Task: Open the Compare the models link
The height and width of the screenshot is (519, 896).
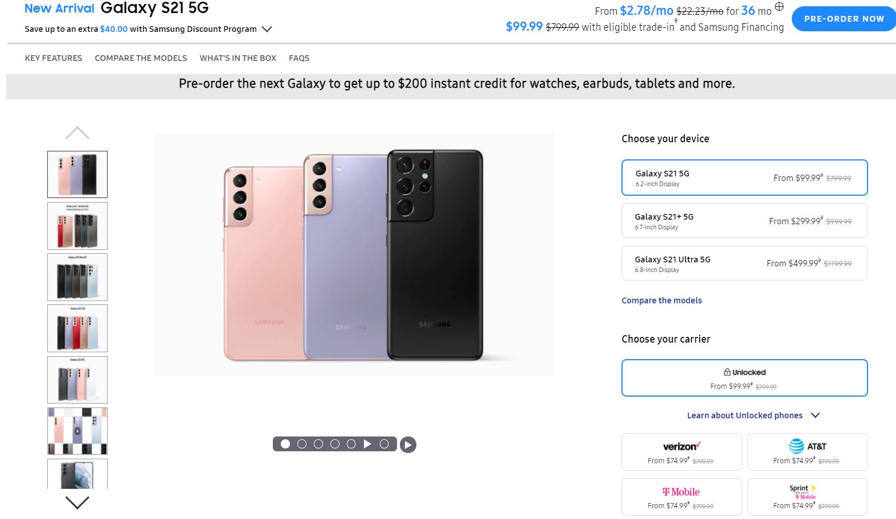Action: [661, 300]
